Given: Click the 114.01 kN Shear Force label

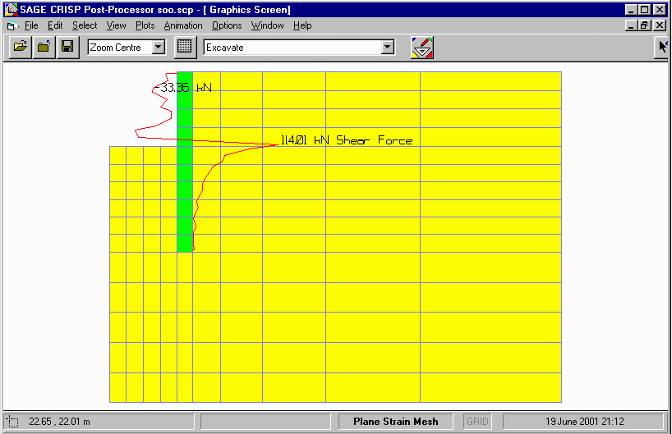Looking at the screenshot, I should (x=347, y=140).
